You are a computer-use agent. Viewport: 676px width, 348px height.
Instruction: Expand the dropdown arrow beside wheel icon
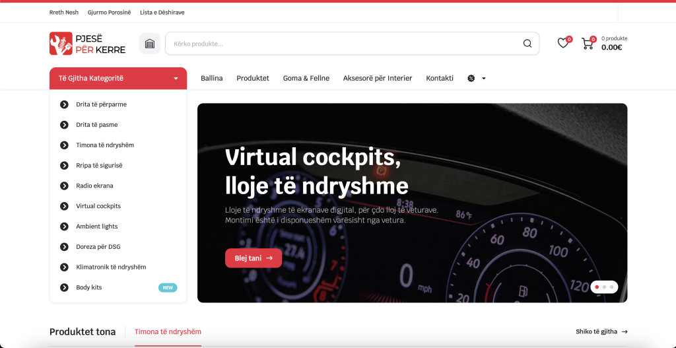484,79
